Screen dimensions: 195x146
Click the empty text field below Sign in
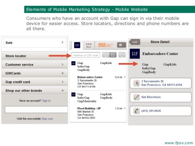click(x=36, y=109)
